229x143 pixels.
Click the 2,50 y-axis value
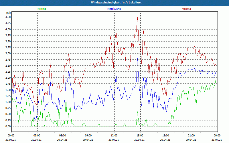[x=8, y=65]
